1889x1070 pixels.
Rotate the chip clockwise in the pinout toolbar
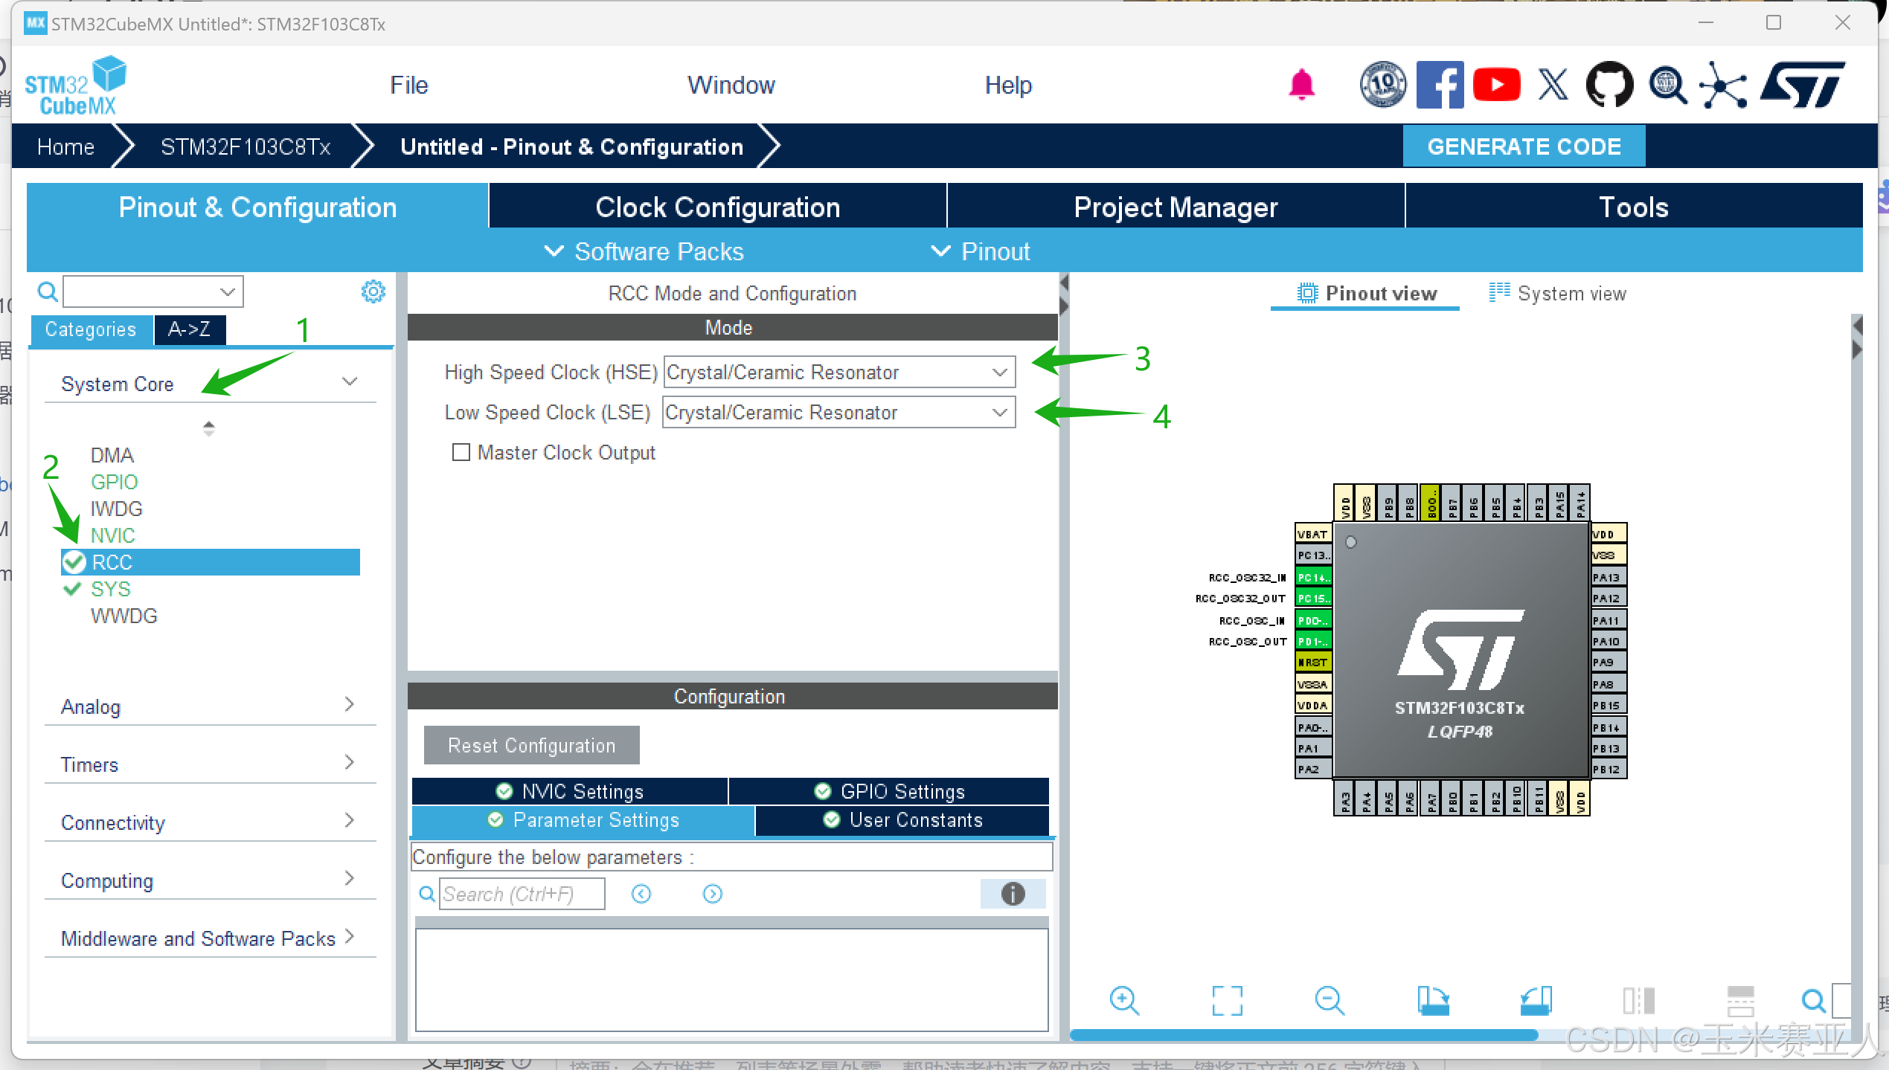click(x=1432, y=1000)
